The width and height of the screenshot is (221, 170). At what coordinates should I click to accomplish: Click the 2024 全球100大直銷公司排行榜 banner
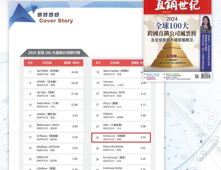pyautogui.click(x=54, y=53)
